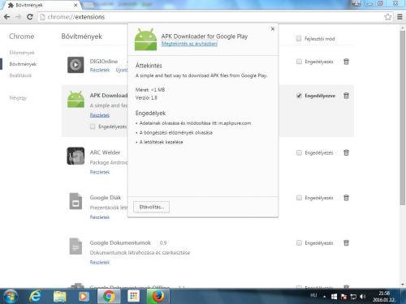Open Részletek link for ARC Welder
This screenshot has height=304, width=406.
pos(100,172)
